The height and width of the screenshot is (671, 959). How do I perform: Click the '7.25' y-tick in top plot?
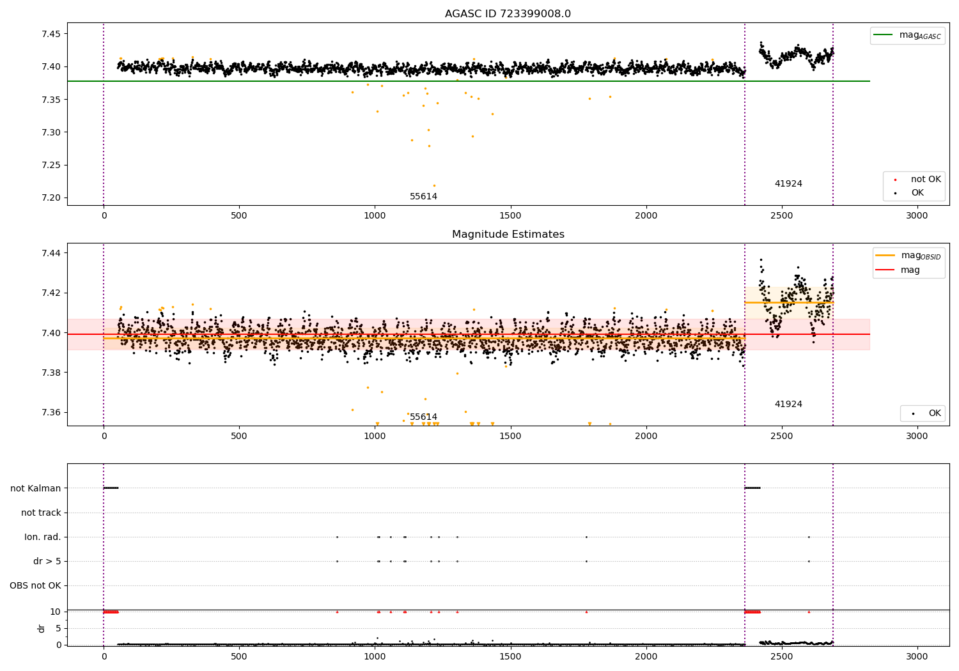tap(51, 166)
